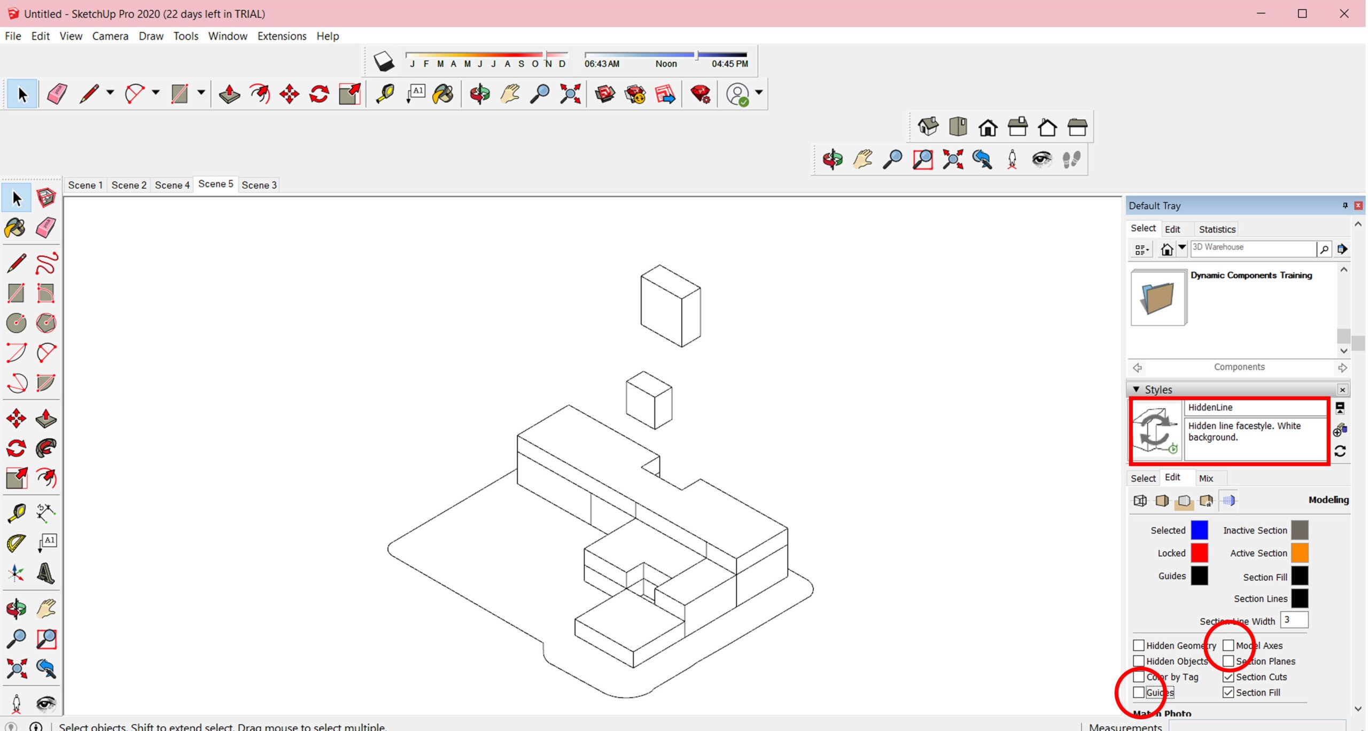Select the Eraser tool in top toolbar
Viewport: 1368px width, 731px height.
coord(57,94)
